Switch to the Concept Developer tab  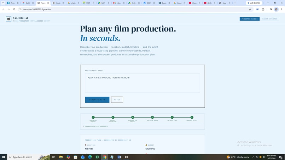269,19
